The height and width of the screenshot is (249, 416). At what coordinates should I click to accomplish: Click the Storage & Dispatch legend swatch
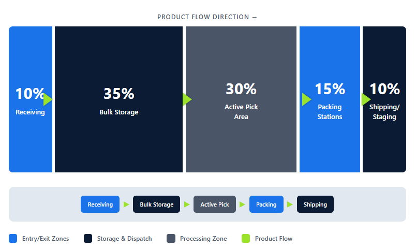coord(88,239)
